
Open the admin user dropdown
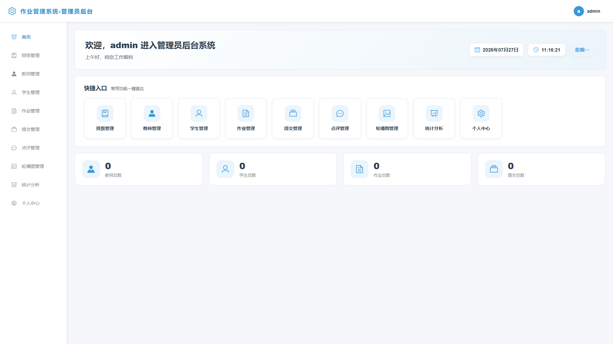coord(587,11)
